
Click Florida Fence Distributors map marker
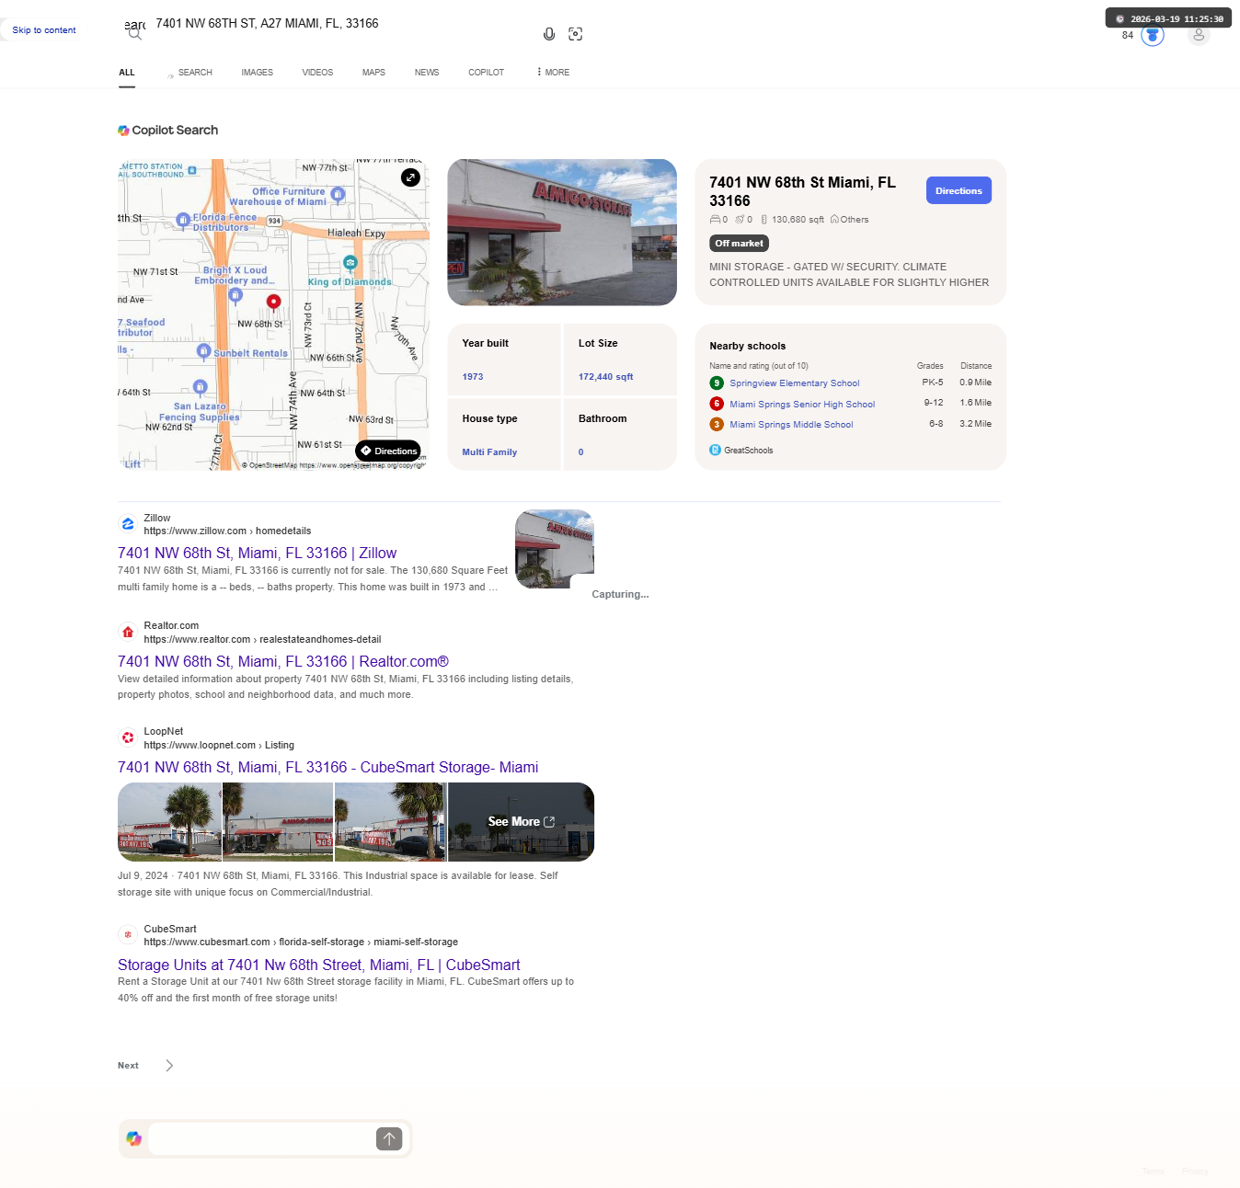point(183,220)
